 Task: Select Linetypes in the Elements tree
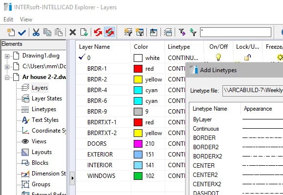point(44,109)
